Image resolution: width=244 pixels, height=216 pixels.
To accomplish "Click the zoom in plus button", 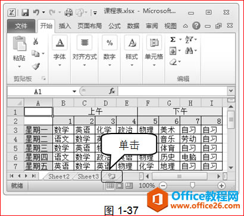I will [x=221, y=186].
